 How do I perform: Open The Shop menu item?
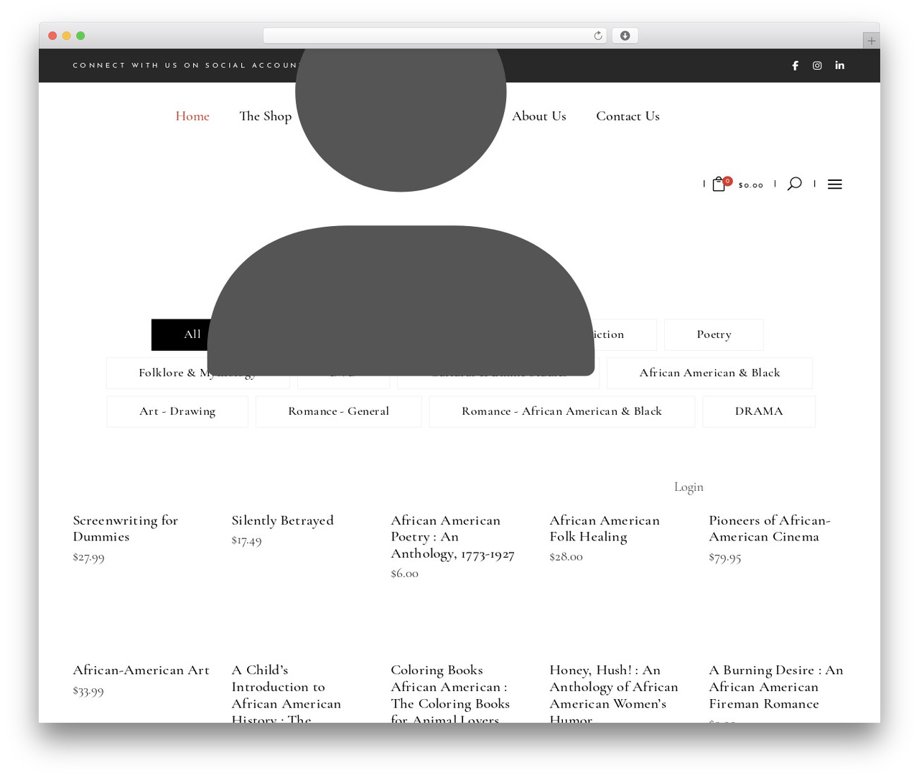[266, 116]
